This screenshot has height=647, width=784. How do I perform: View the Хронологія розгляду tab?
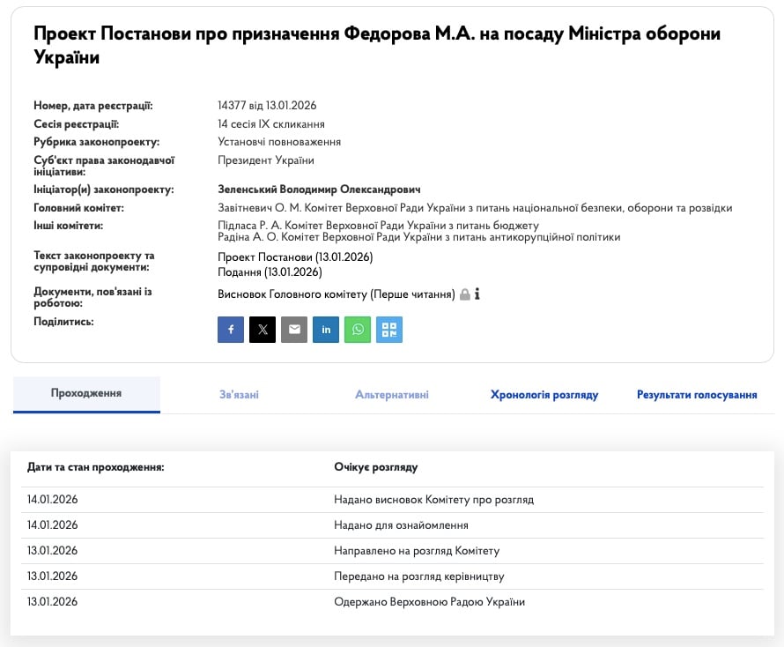[x=544, y=395]
